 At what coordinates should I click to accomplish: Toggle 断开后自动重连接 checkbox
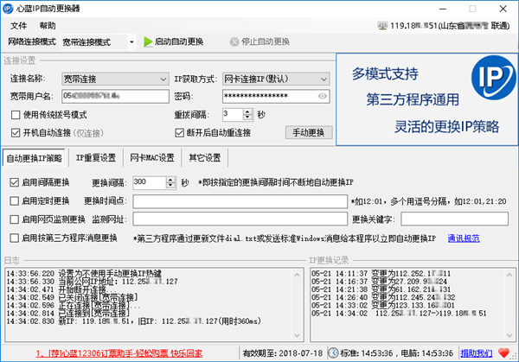[179, 133]
